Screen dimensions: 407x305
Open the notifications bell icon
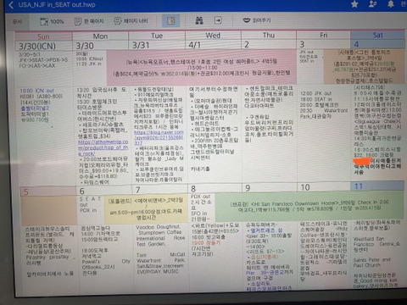coord(391,3)
